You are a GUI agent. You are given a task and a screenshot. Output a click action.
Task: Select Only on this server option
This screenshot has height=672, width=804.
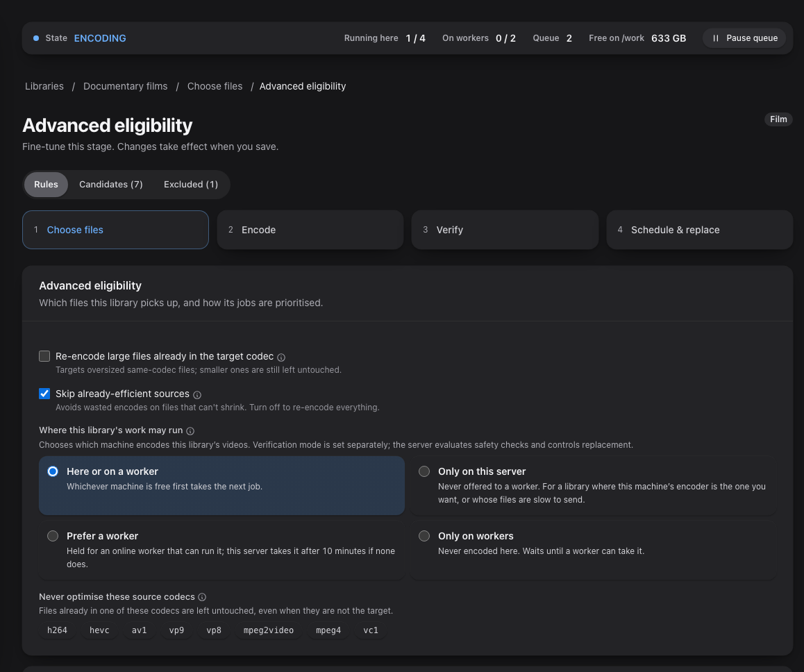pos(593,485)
